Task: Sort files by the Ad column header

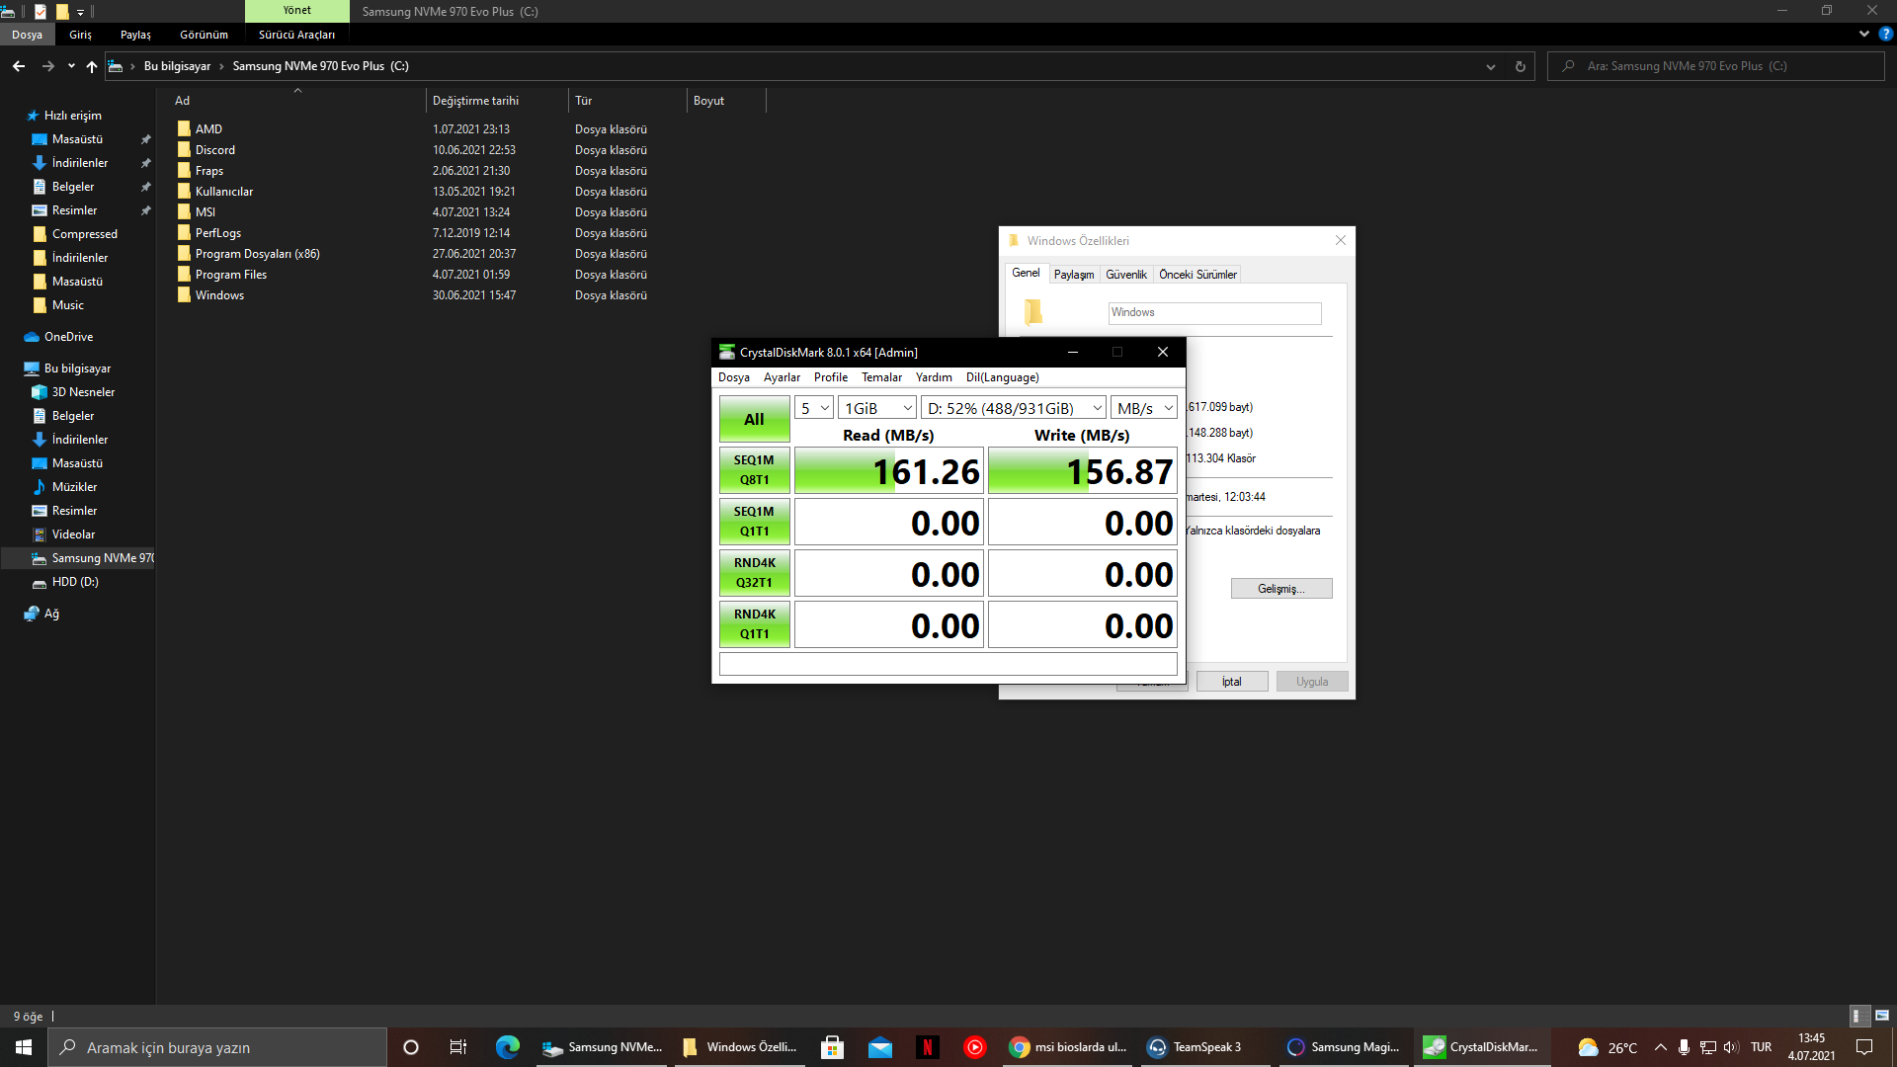Action: [x=296, y=101]
